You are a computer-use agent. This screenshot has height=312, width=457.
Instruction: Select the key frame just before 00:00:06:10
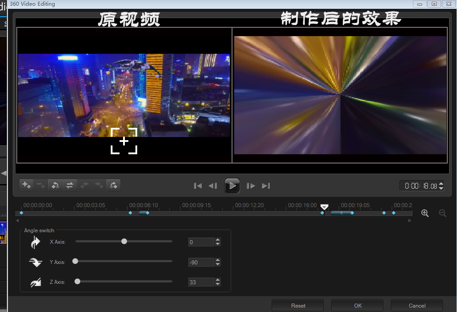(130, 213)
